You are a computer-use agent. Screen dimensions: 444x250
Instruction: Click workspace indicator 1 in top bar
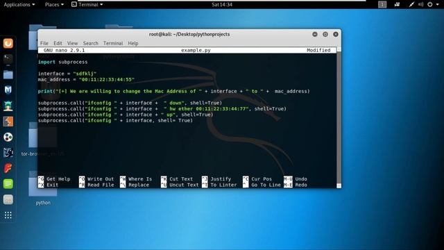(382, 4)
